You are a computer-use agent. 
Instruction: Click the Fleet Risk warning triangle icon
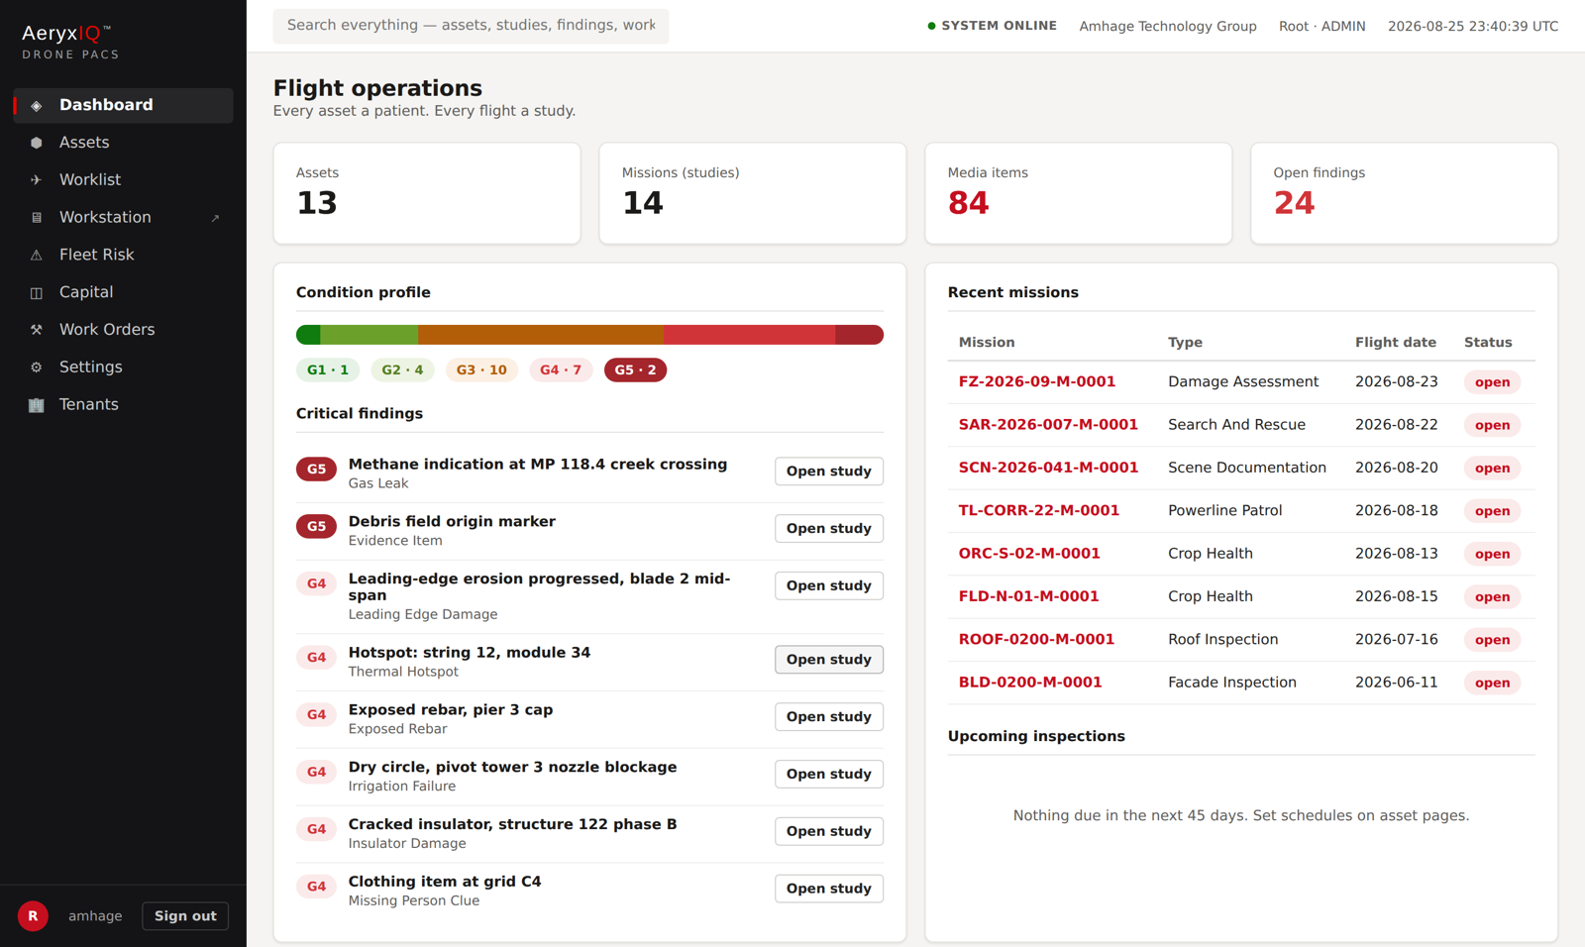pyautogui.click(x=37, y=256)
